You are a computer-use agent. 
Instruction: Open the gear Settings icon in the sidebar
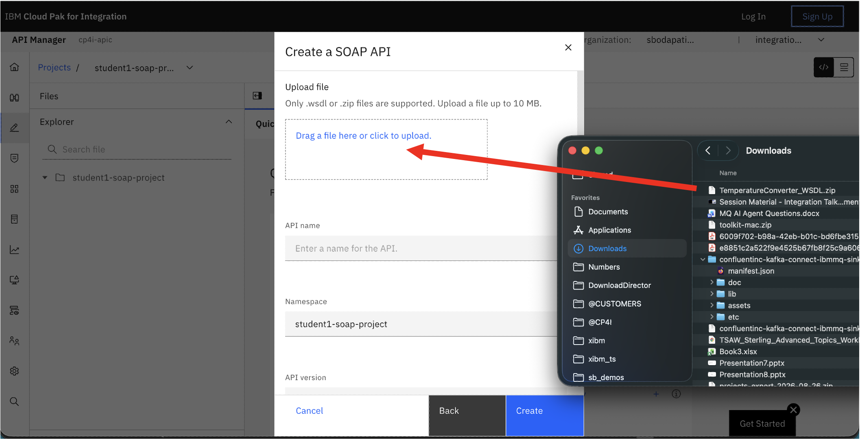tap(15, 371)
